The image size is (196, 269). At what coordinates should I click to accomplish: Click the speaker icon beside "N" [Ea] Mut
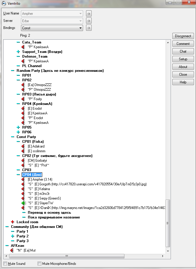12,250
